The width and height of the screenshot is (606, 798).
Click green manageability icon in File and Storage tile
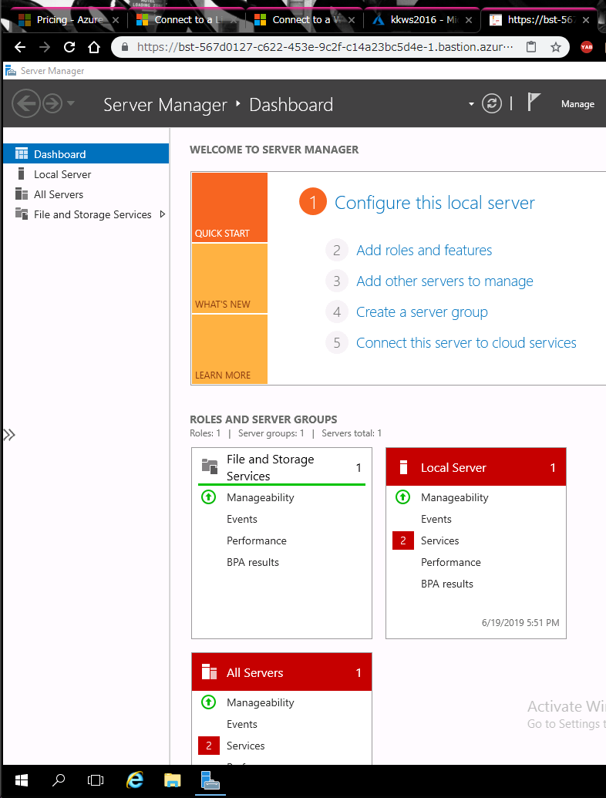pyautogui.click(x=208, y=497)
